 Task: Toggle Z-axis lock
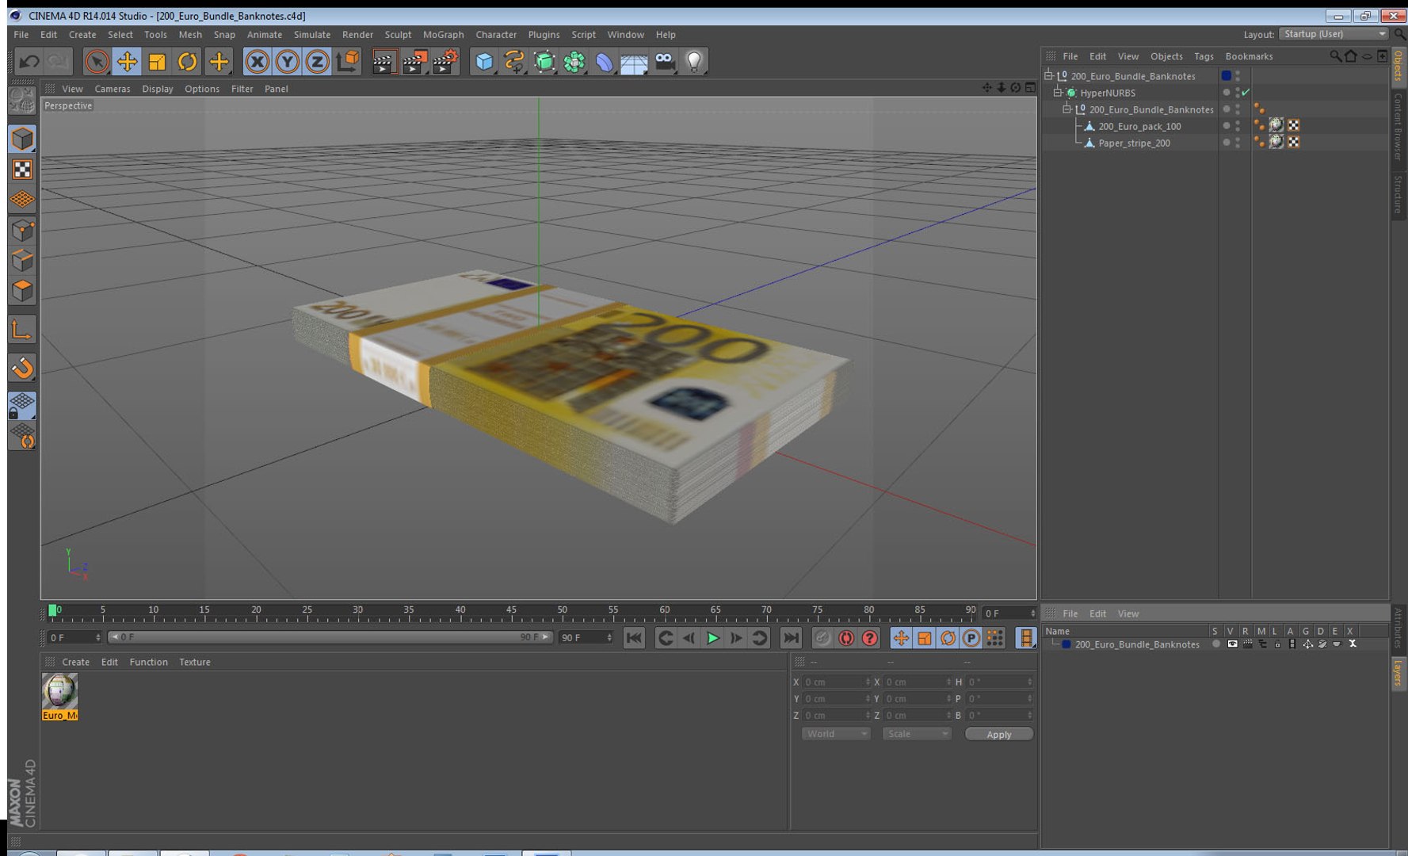coord(317,61)
